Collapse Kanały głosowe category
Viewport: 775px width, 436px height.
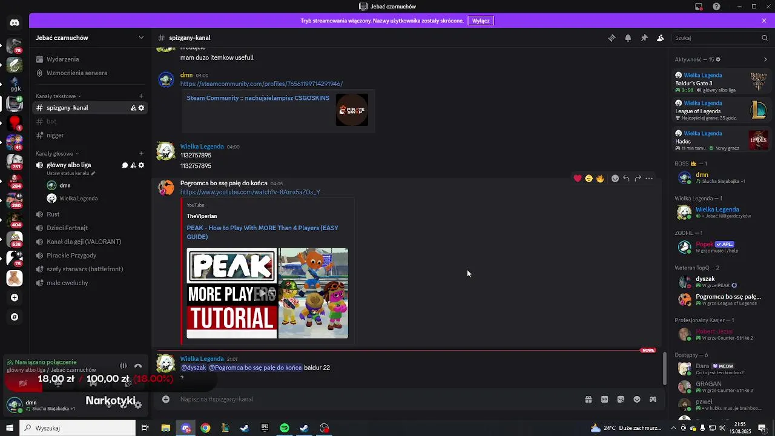tap(57, 153)
